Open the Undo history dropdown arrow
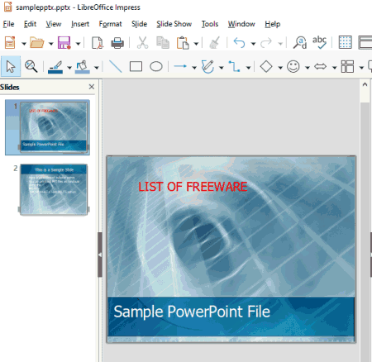Image resolution: width=372 pixels, height=362 pixels. pyautogui.click(x=253, y=44)
